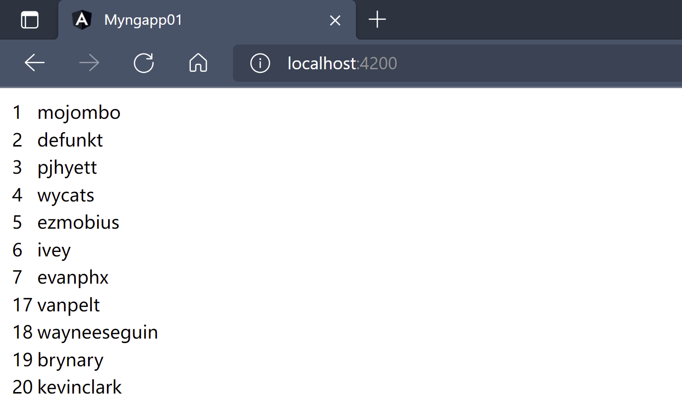Click the mojombo list entry

click(x=79, y=112)
